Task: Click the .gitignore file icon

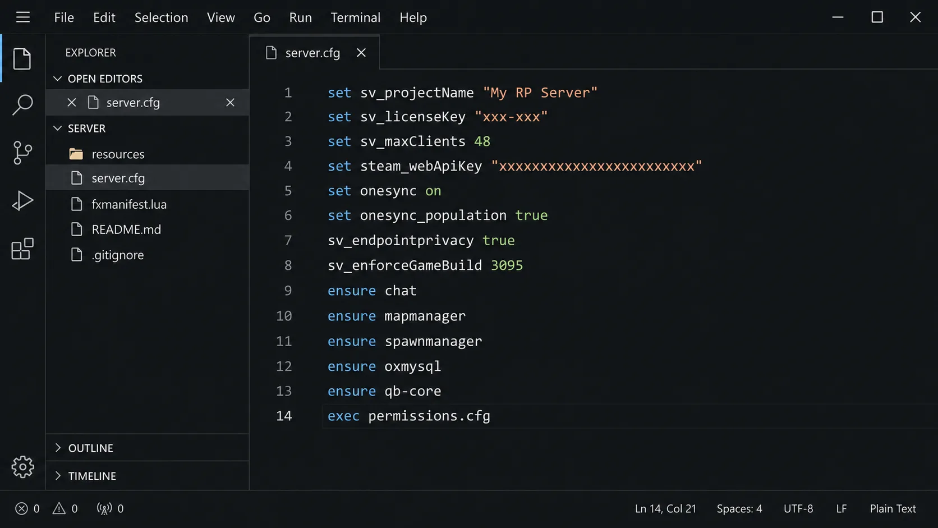Action: pos(76,255)
